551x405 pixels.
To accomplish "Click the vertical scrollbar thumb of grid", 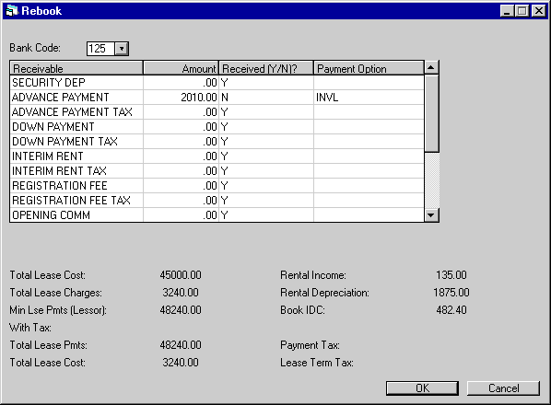I will coord(431,113).
